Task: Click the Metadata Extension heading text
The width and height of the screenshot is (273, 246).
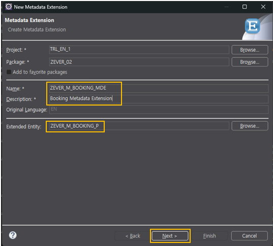Action: pos(29,20)
